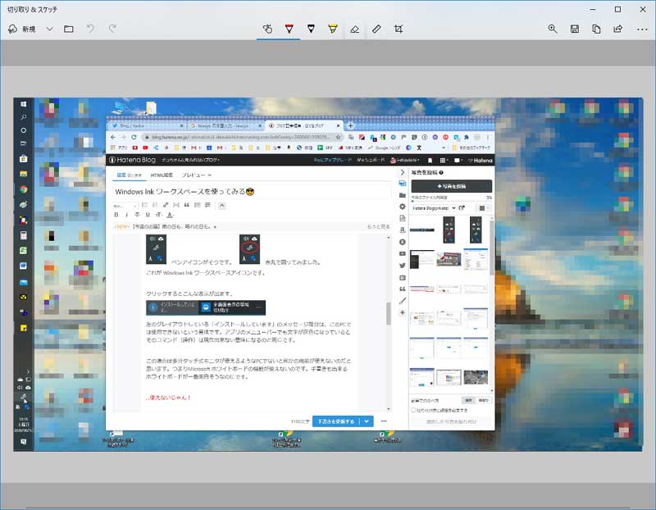Select the yellow highlighter
Viewport: 656px width, 510px height.
333,29
